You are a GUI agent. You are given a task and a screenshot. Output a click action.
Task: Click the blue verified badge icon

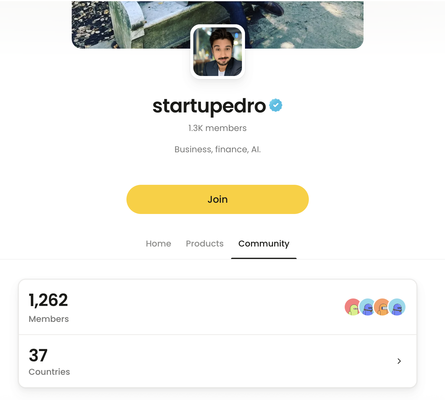coord(276,105)
